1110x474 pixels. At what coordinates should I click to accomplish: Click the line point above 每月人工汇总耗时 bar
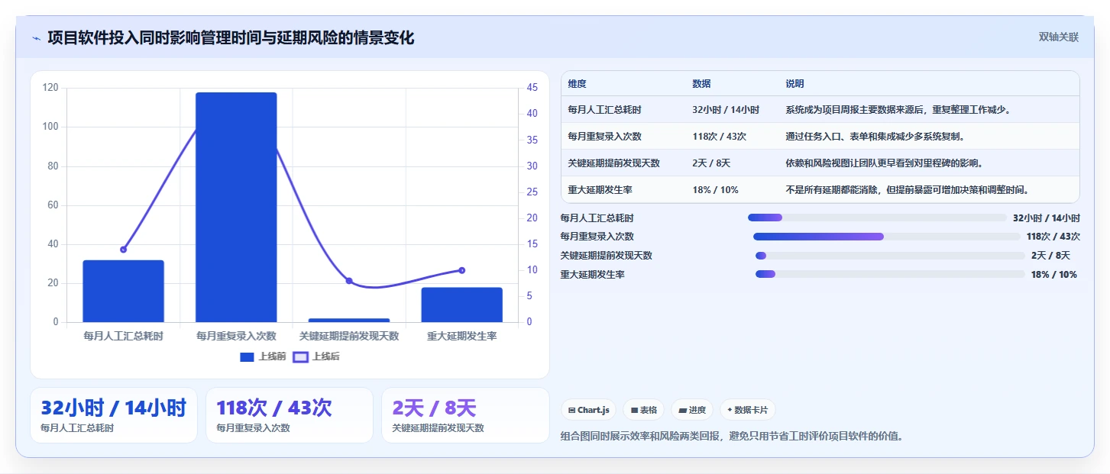click(x=123, y=250)
